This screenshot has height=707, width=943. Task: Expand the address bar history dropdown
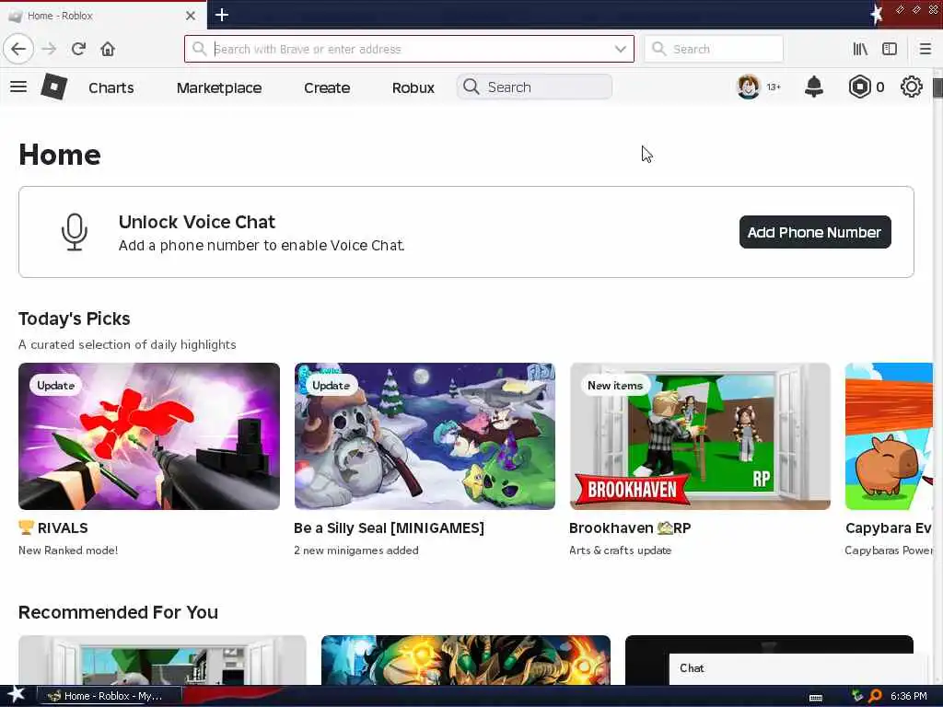tap(620, 49)
